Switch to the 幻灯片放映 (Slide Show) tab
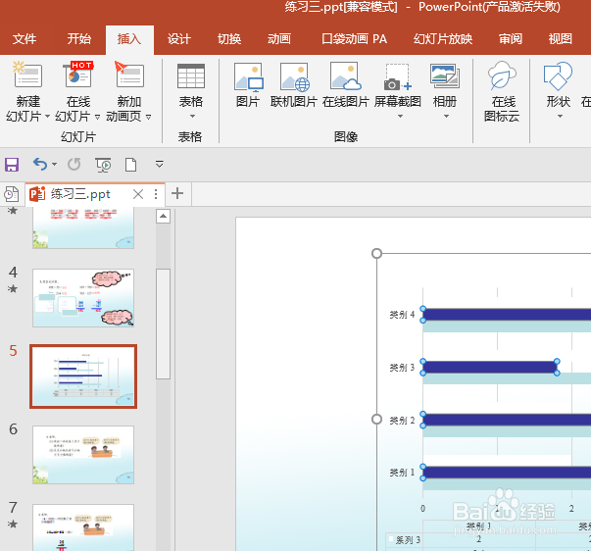This screenshot has width=591, height=551. (x=443, y=39)
